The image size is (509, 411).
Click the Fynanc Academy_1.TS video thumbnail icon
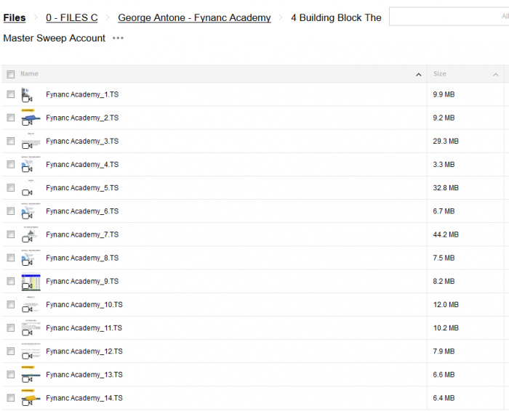click(x=31, y=94)
